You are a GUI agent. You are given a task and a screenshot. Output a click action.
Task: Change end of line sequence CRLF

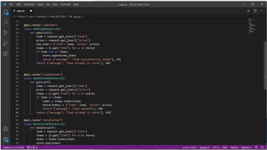[224, 147]
